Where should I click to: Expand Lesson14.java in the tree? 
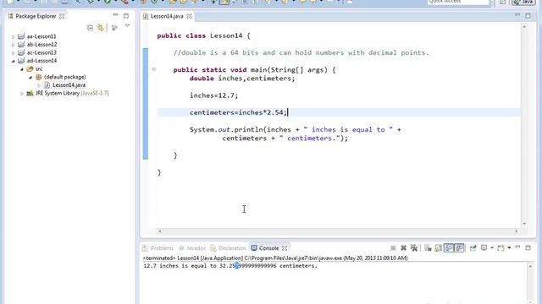39,85
